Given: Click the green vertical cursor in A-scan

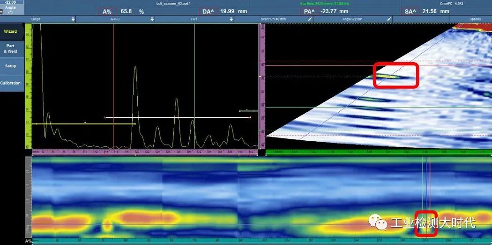Looking at the screenshot, I should point(194,86).
